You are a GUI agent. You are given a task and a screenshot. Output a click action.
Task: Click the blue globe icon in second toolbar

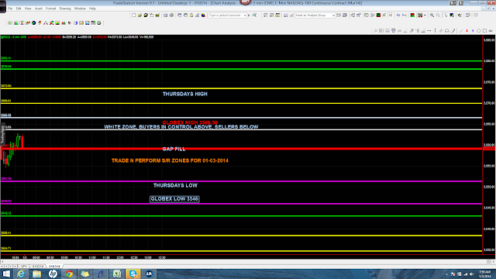33,22
